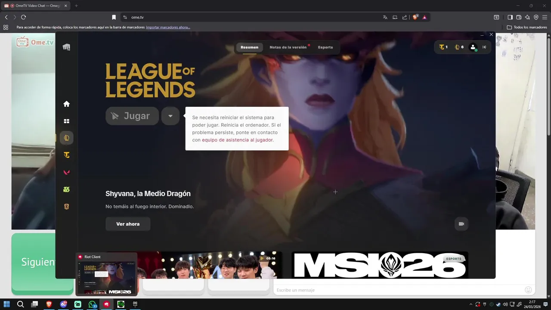Screen dimensions: 551x310
Task: Open the Brave Wallet icon
Action: click(x=519, y=17)
